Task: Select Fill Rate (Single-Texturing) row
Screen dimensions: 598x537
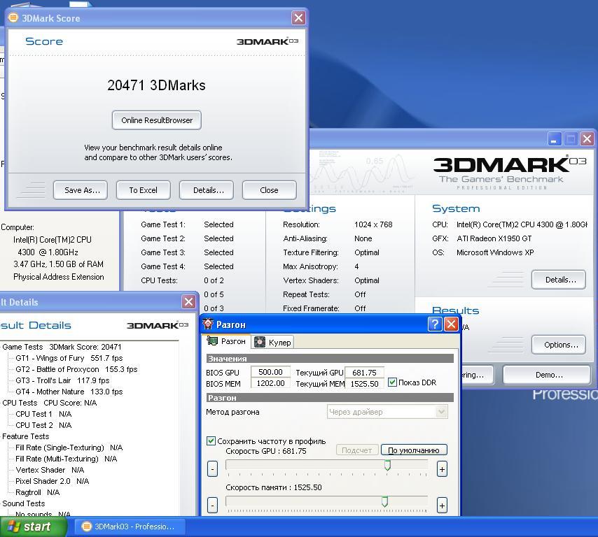Action: coord(69,447)
